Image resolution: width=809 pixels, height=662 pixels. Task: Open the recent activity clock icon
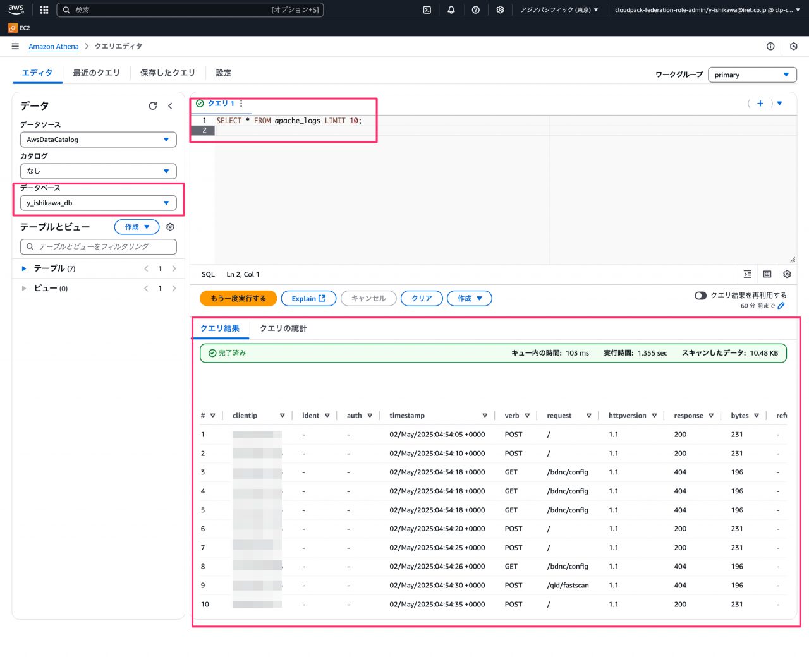[x=794, y=46]
